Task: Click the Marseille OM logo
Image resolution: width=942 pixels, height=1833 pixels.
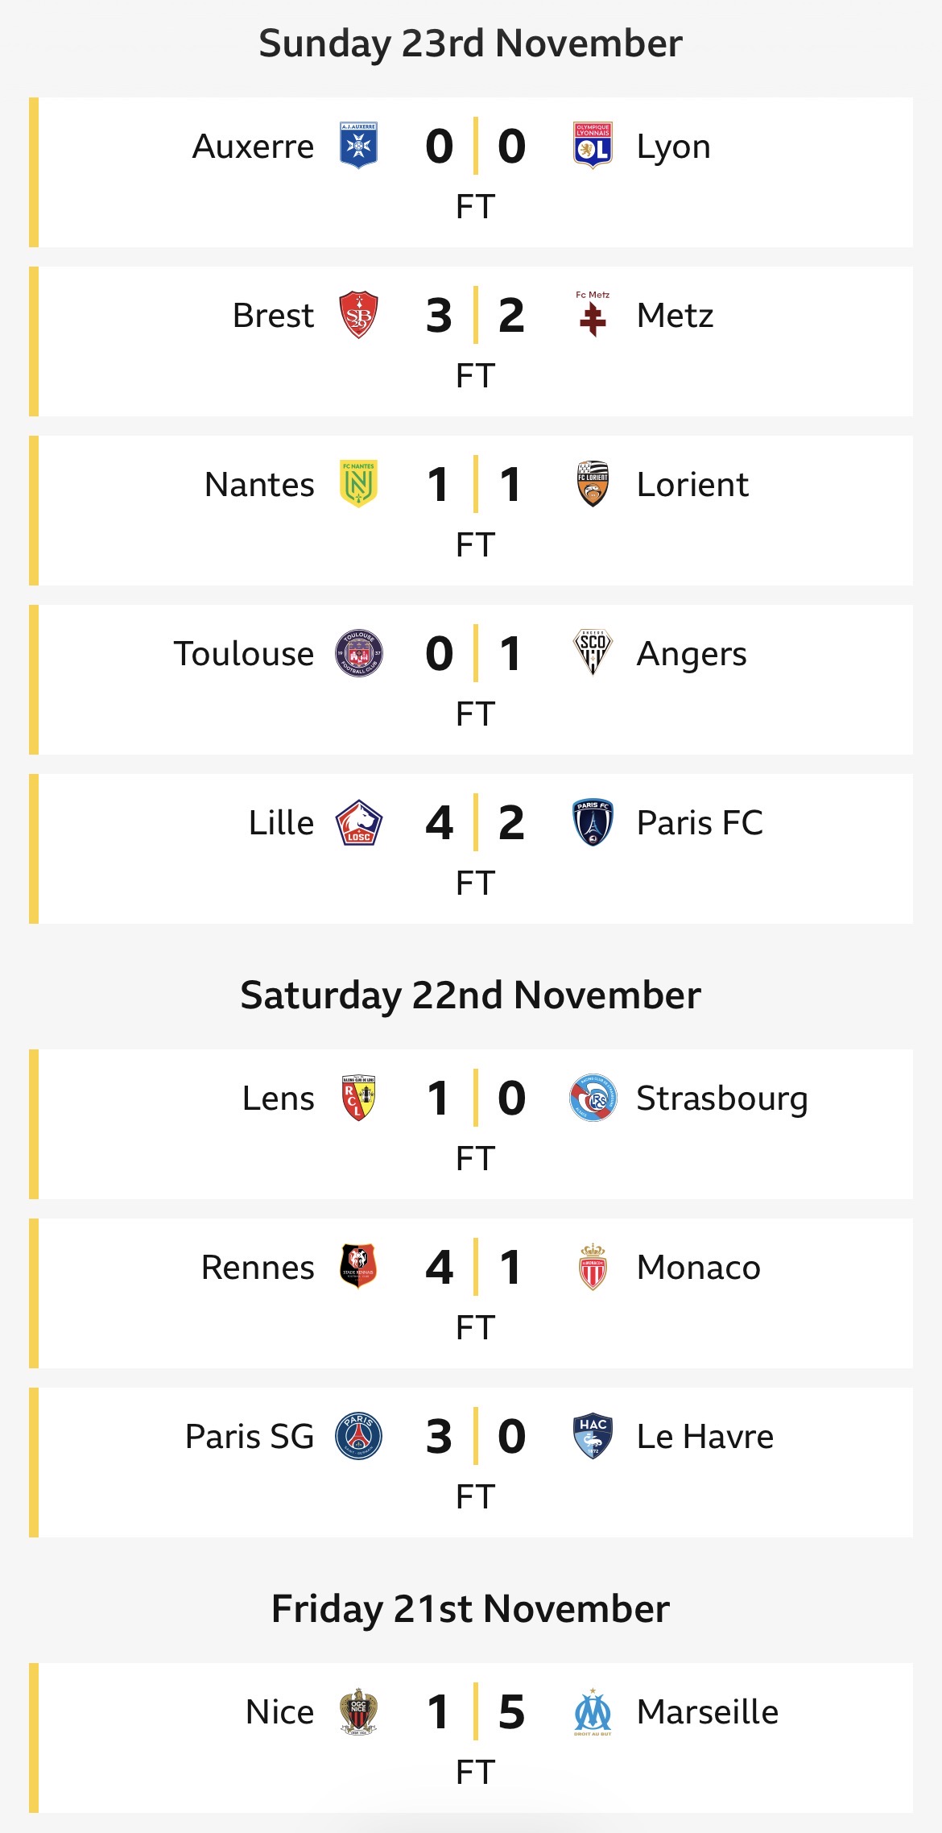Action: (x=593, y=1711)
